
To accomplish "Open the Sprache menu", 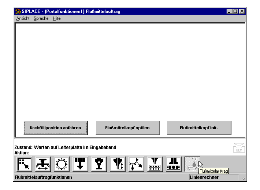I will pos(41,18).
